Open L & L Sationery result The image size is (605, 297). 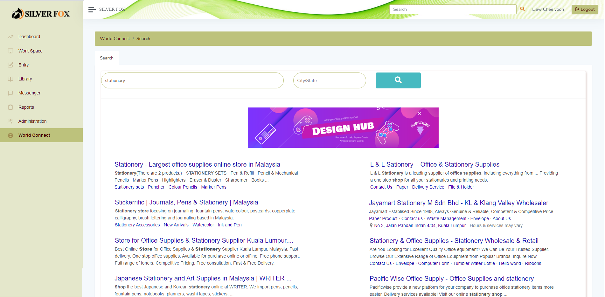(x=435, y=164)
